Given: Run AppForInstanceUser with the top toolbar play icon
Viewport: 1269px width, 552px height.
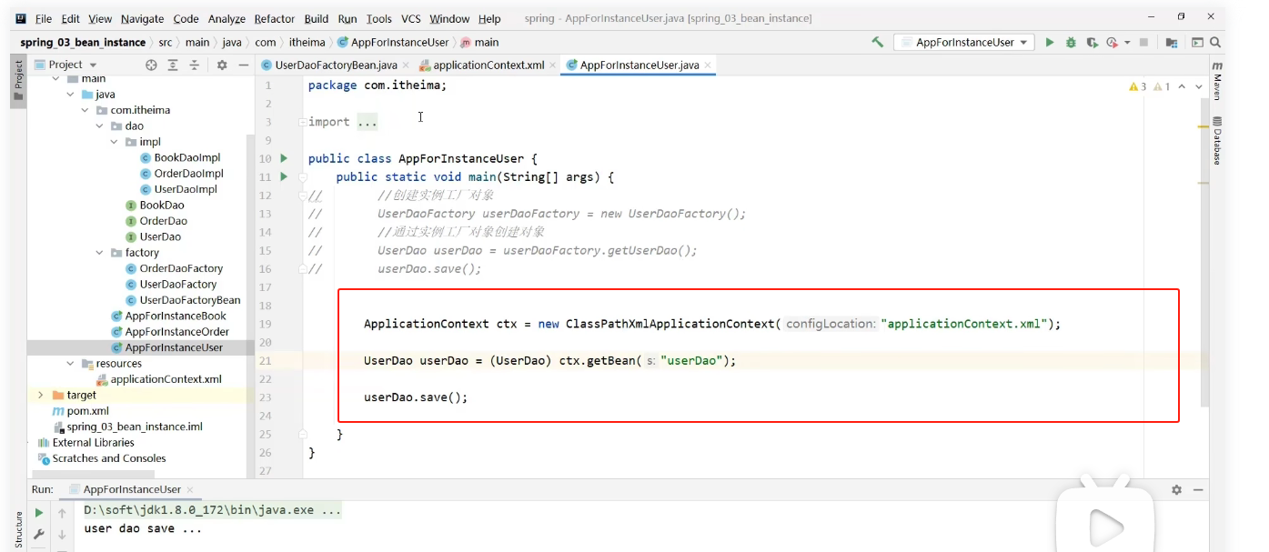Looking at the screenshot, I should tap(1050, 43).
